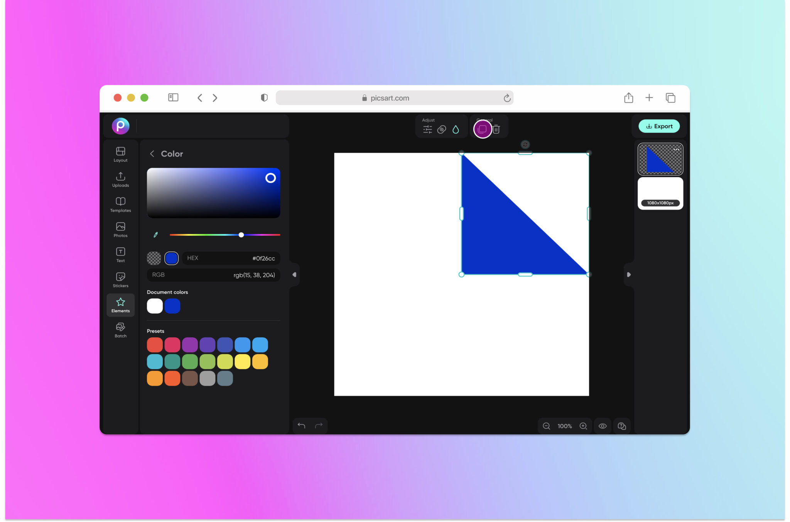Expand the right-side panel arrow
790x522 pixels.
point(628,274)
